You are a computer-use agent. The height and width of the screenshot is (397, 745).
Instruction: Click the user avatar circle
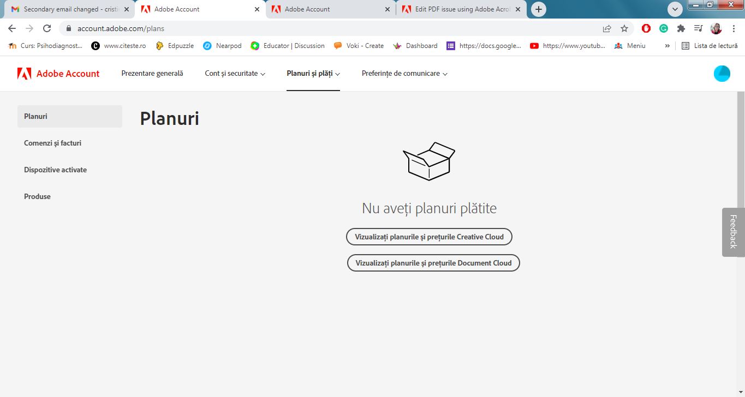pyautogui.click(x=722, y=73)
